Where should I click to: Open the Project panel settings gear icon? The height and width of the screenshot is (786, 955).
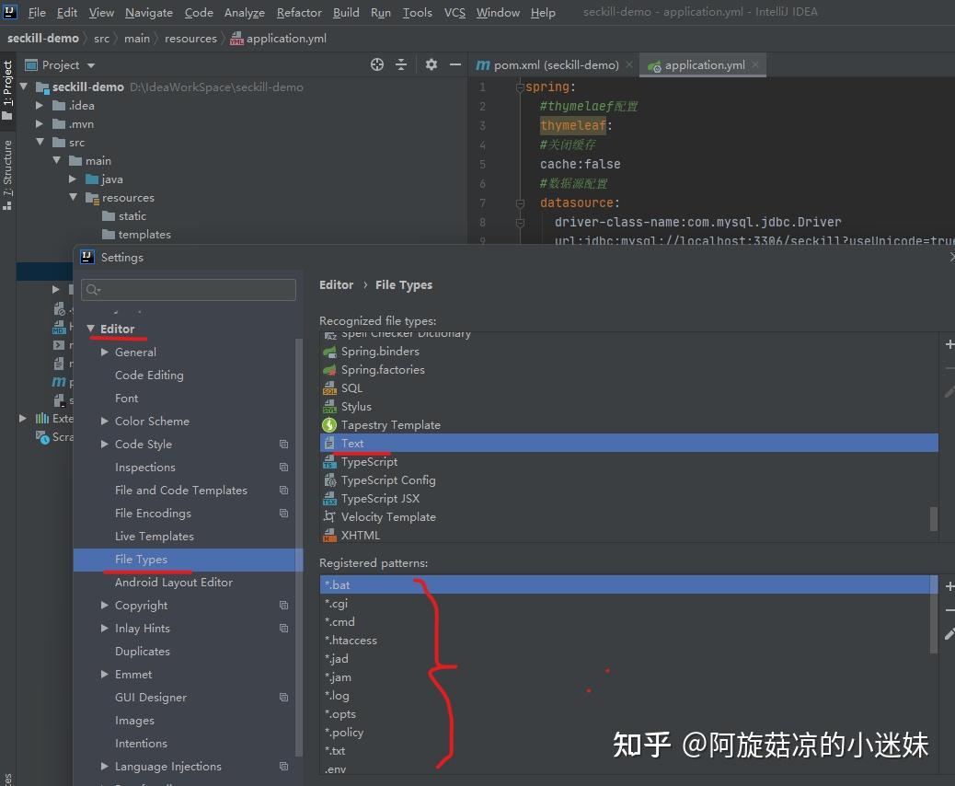click(x=431, y=64)
